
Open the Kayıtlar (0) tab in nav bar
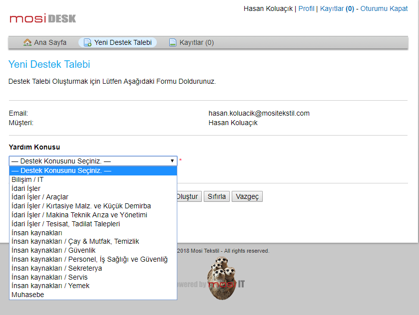click(191, 42)
